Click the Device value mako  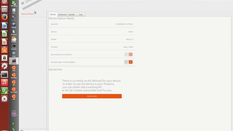(x=131, y=32)
